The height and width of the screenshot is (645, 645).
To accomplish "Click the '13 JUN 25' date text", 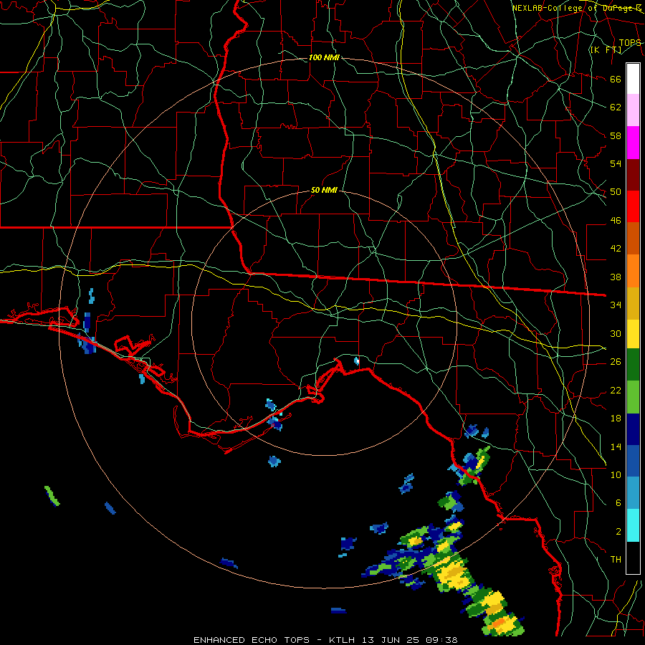I will point(392,640).
